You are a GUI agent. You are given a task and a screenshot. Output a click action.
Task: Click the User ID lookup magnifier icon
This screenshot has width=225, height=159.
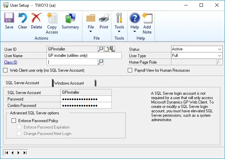tap(101, 49)
